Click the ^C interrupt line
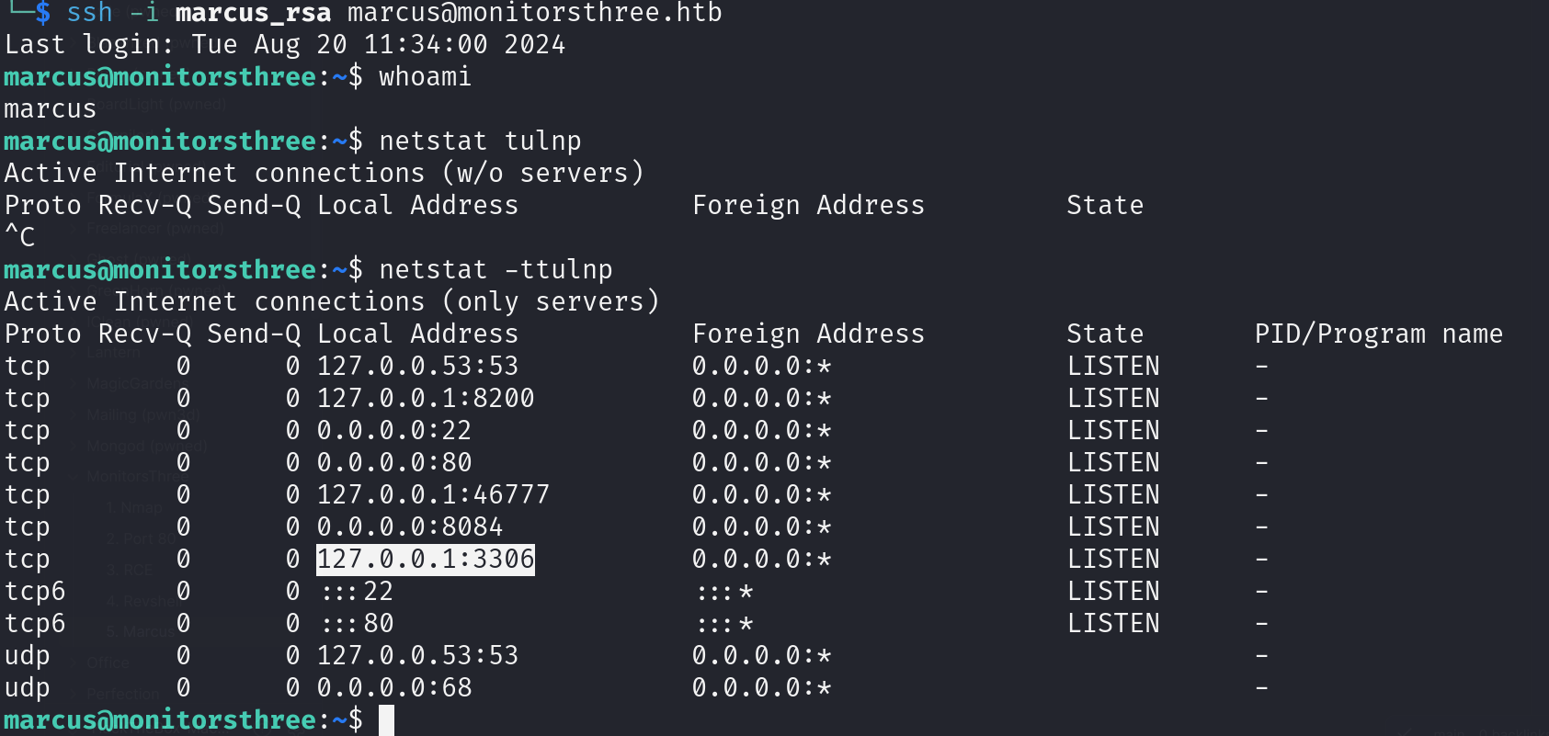This screenshot has width=1549, height=736. coord(19,237)
